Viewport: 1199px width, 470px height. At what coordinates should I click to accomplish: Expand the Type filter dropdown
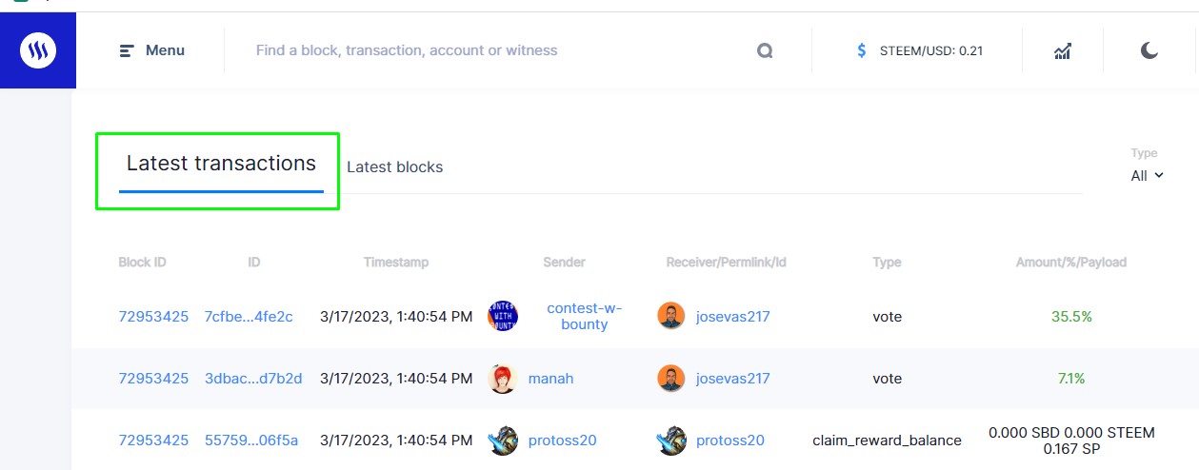tap(1147, 175)
